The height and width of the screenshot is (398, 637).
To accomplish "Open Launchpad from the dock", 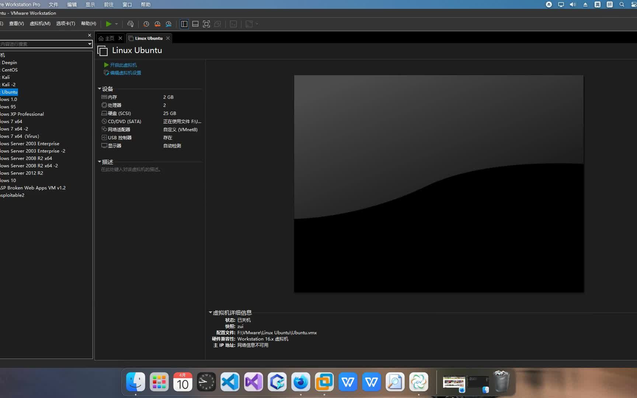I will click(x=159, y=382).
